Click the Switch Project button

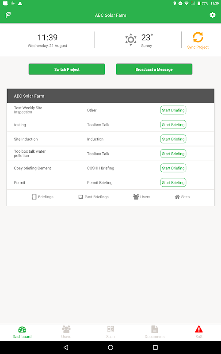click(x=67, y=69)
